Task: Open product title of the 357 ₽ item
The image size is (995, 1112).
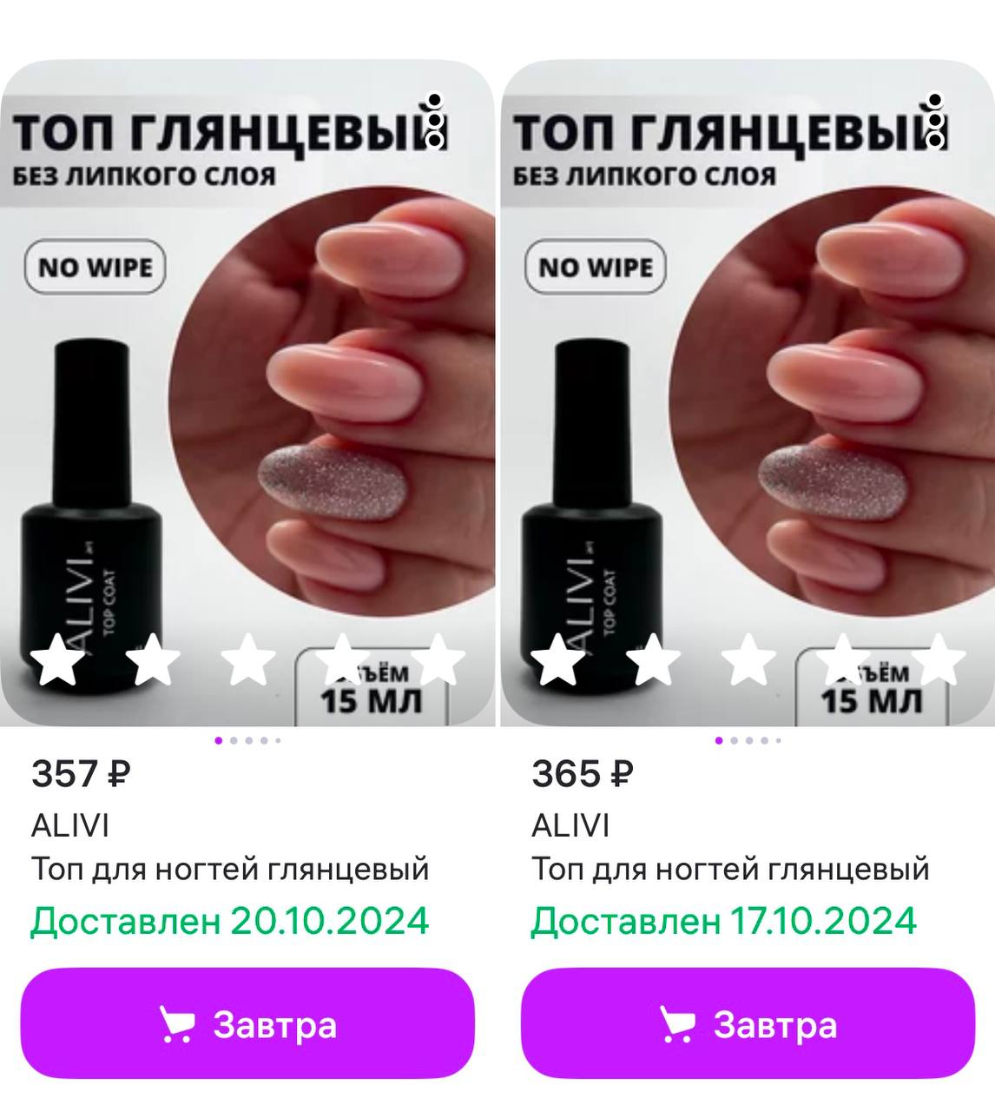Action: pos(230,870)
